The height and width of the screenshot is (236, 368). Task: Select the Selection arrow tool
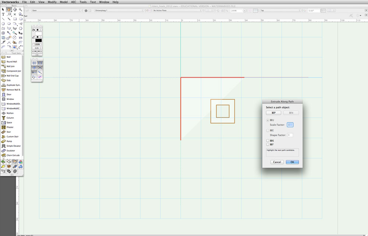coord(3,10)
